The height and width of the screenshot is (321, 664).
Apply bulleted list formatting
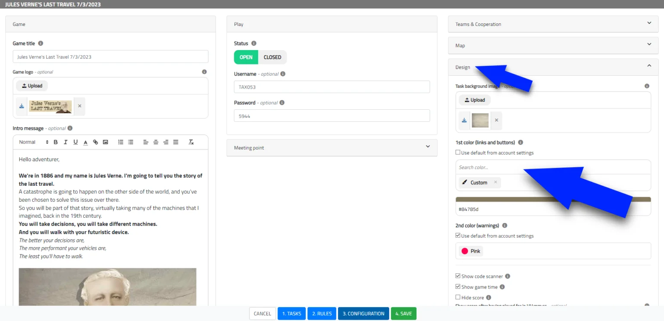(x=131, y=142)
